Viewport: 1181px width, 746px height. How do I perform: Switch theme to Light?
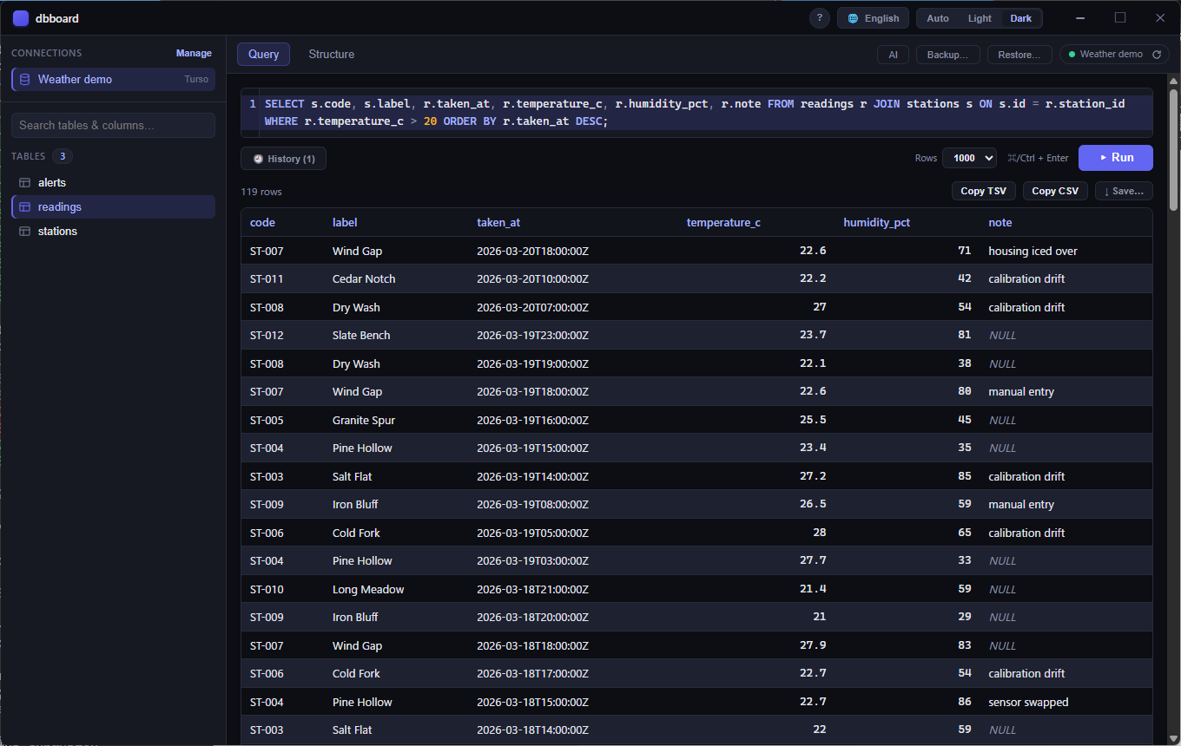click(x=980, y=18)
